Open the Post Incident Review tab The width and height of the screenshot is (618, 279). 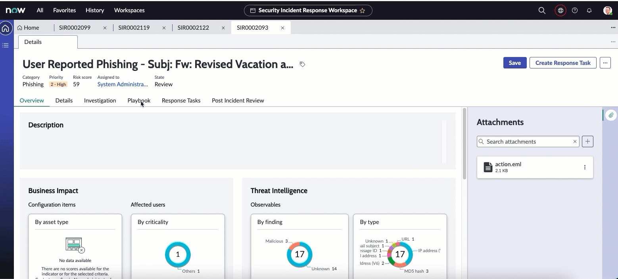pyautogui.click(x=238, y=101)
